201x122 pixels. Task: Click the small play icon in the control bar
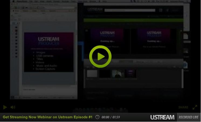coord(5,107)
